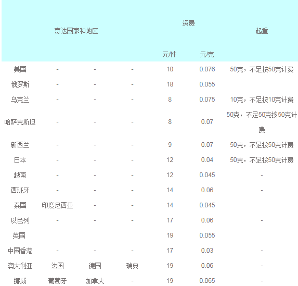Click 50克，不足按50克计费 in 美国 row
The image size is (298, 286).
click(262, 69)
